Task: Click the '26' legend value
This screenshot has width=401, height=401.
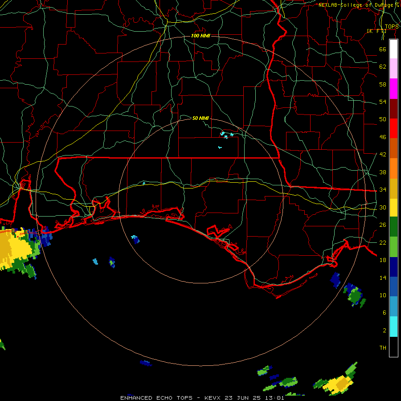Action: (383, 225)
